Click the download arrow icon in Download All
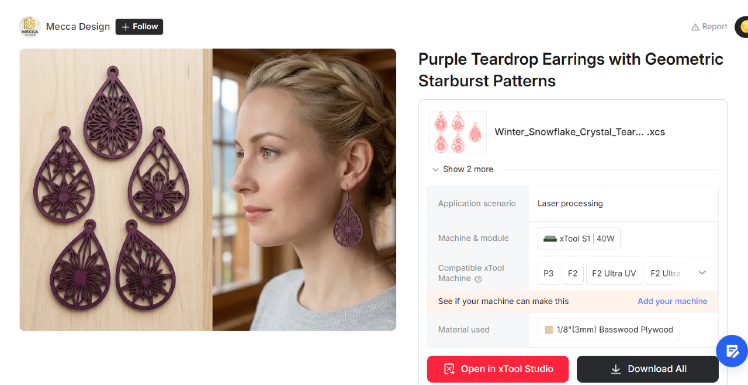748x385 pixels. tap(615, 369)
